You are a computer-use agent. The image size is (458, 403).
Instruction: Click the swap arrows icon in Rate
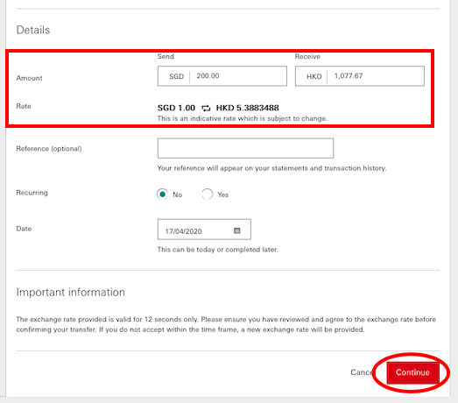click(206, 108)
